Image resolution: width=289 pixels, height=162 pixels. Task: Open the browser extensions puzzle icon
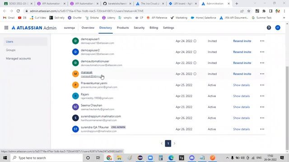coord(264,11)
